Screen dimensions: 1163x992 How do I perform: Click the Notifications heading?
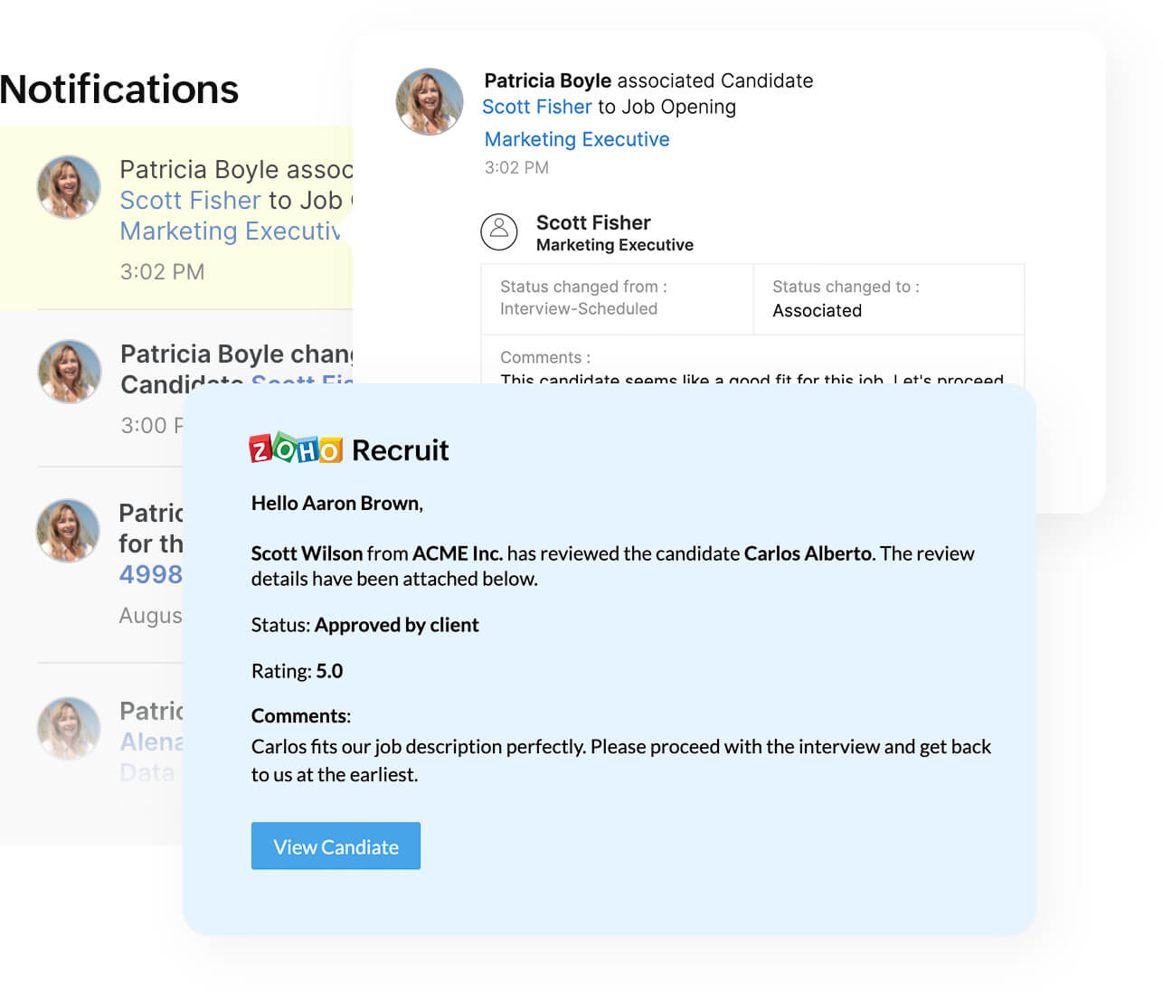point(119,89)
